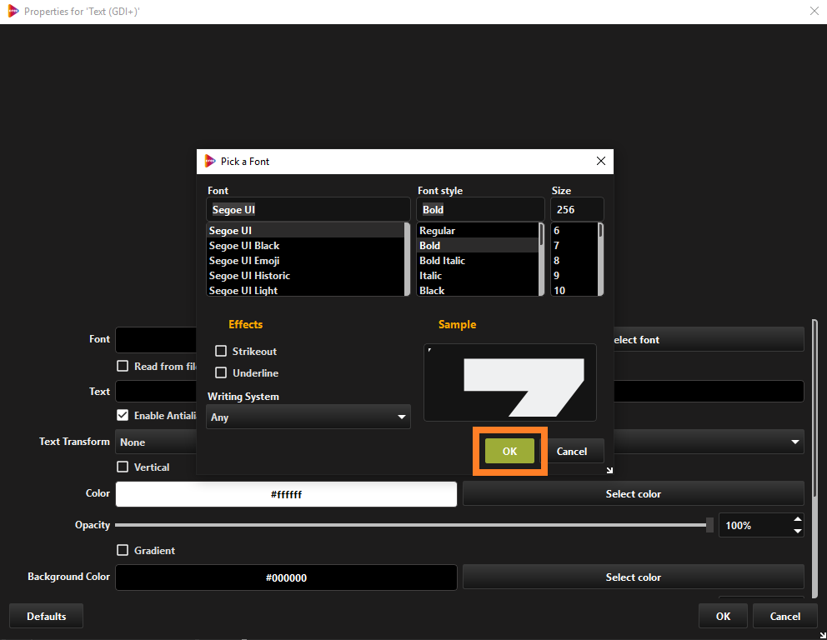
Task: Click Select color for Background Color
Action: [633, 577]
